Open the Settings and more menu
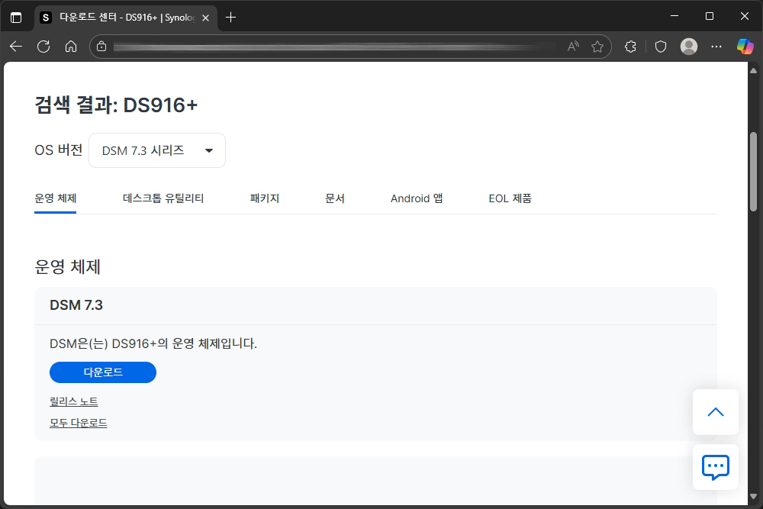The image size is (763, 509). [x=716, y=47]
